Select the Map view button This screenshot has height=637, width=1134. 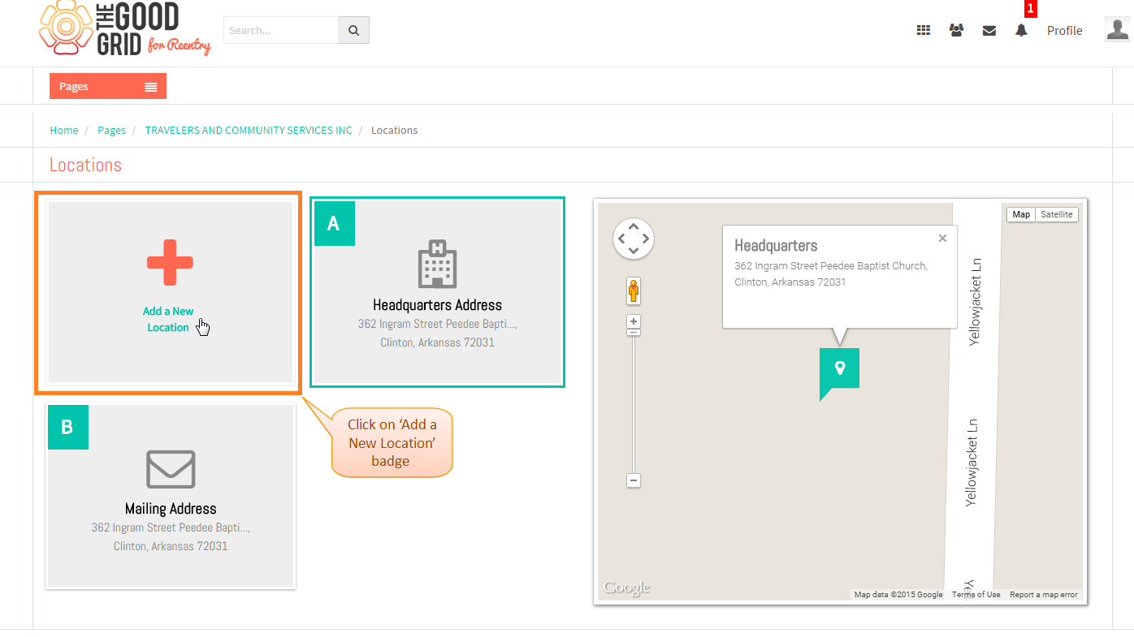coord(1021,214)
